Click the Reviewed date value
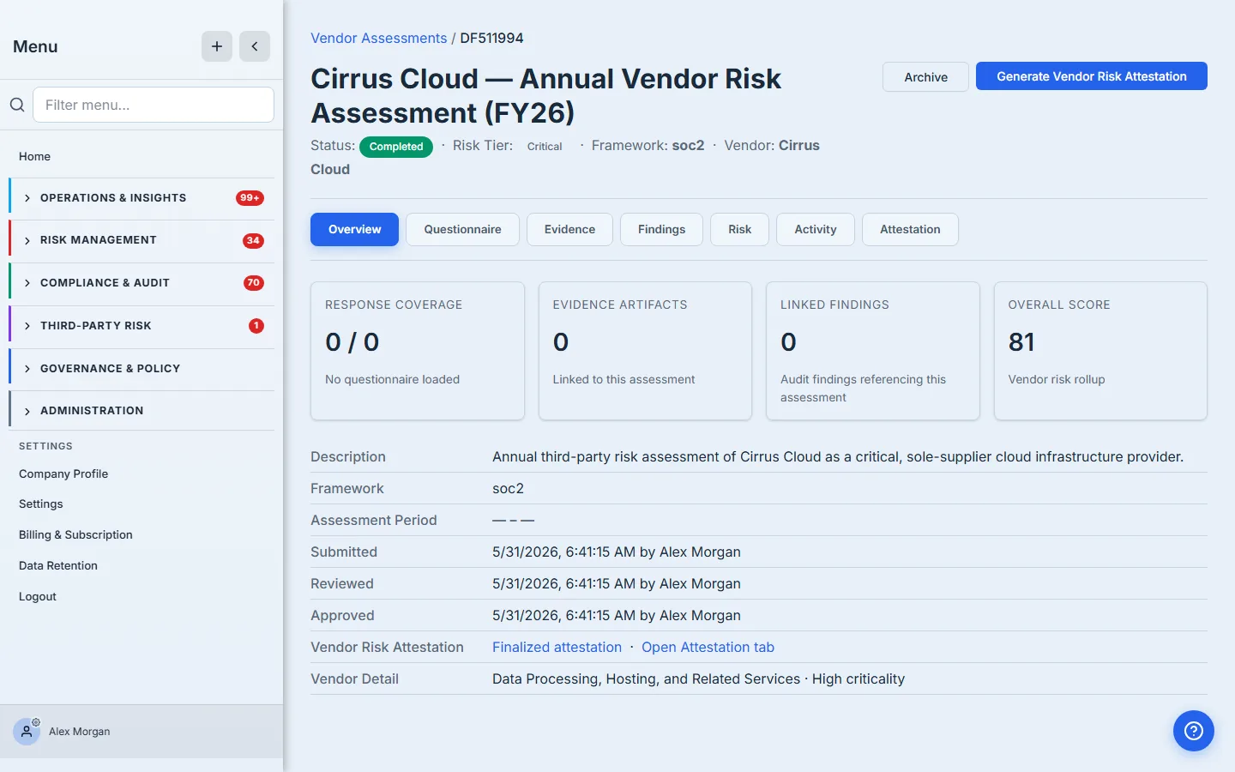 coord(617,583)
